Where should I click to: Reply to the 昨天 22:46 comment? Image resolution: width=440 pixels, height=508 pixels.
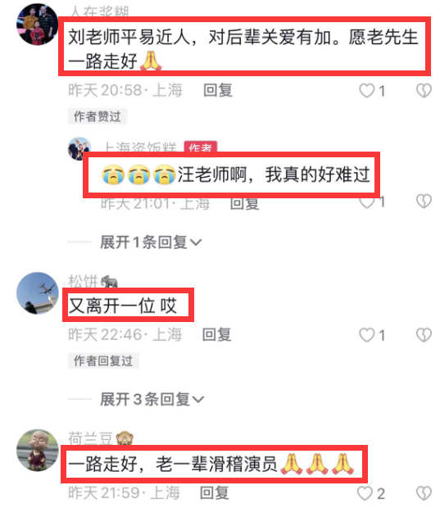217,334
